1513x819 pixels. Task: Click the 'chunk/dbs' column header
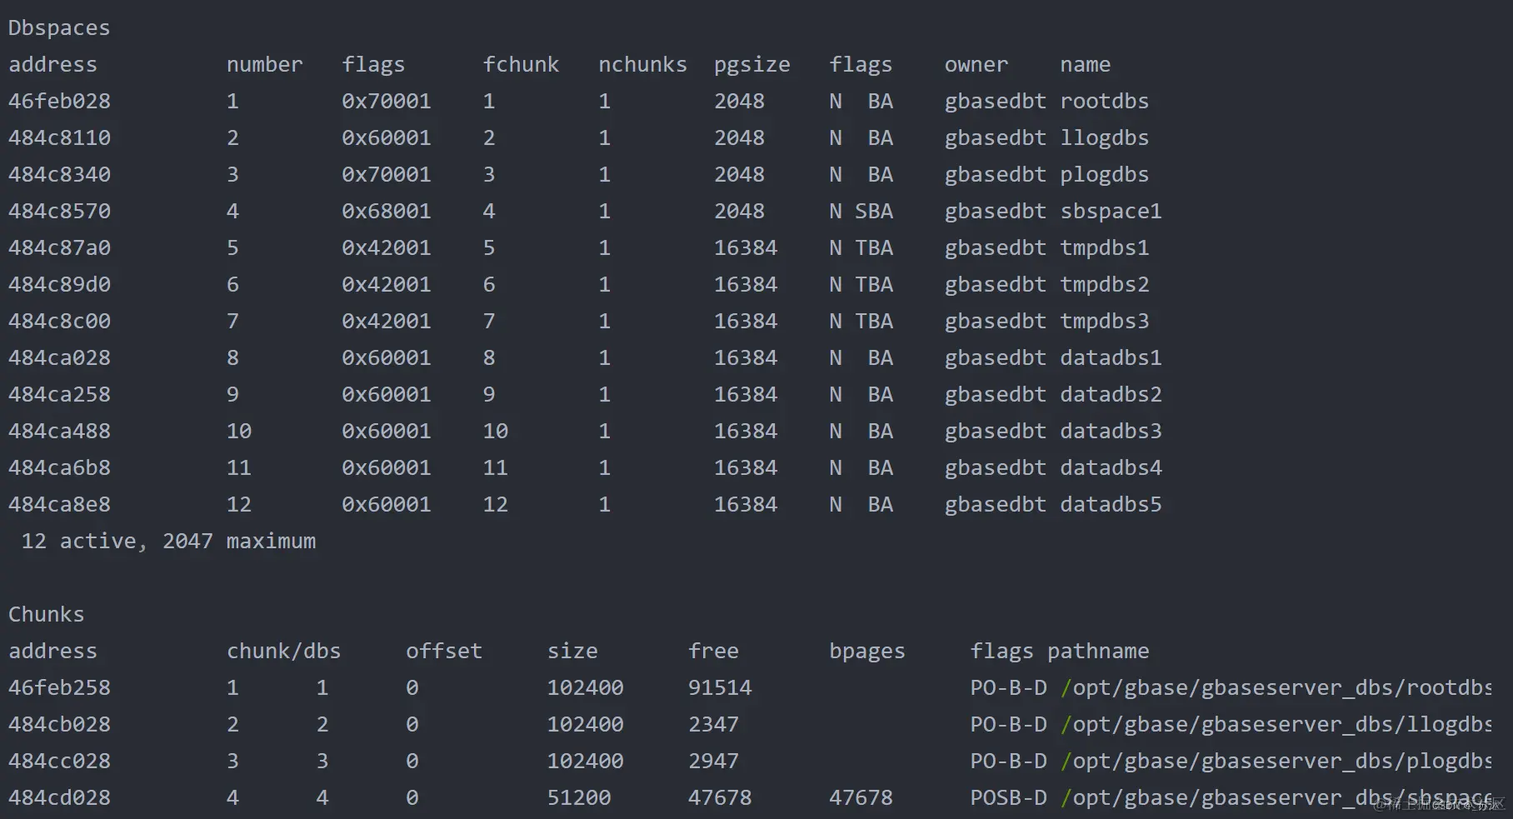283,652
